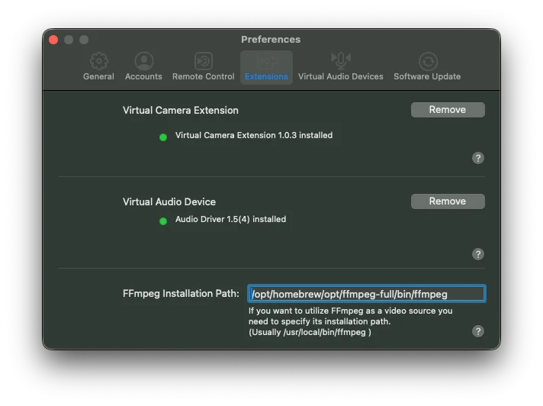Click the green status dot for Audio Driver
The image size is (543, 406).
click(163, 221)
